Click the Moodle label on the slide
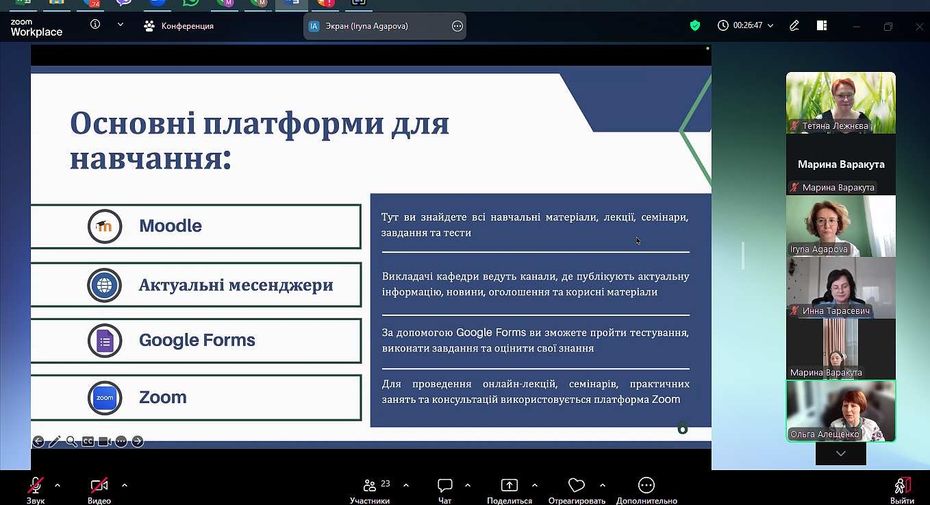Image resolution: width=930 pixels, height=505 pixels. click(x=171, y=226)
